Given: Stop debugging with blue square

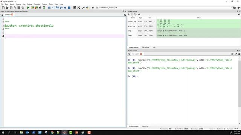Looking at the screenshot, I should 69,7.
